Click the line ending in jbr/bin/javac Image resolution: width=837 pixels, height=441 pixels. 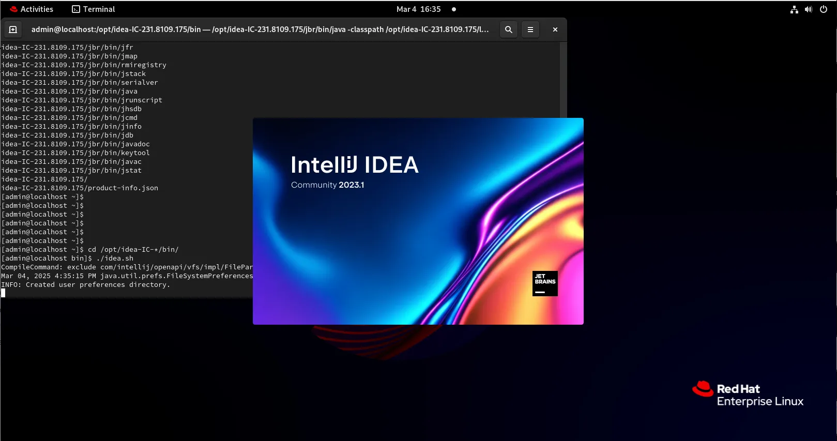click(71, 161)
